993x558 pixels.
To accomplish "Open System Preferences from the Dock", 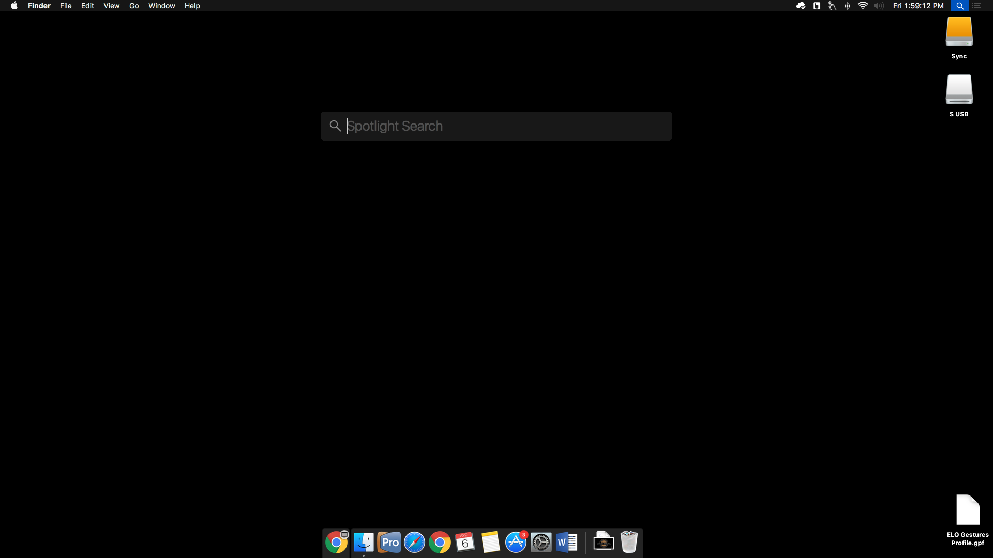I will point(541,542).
